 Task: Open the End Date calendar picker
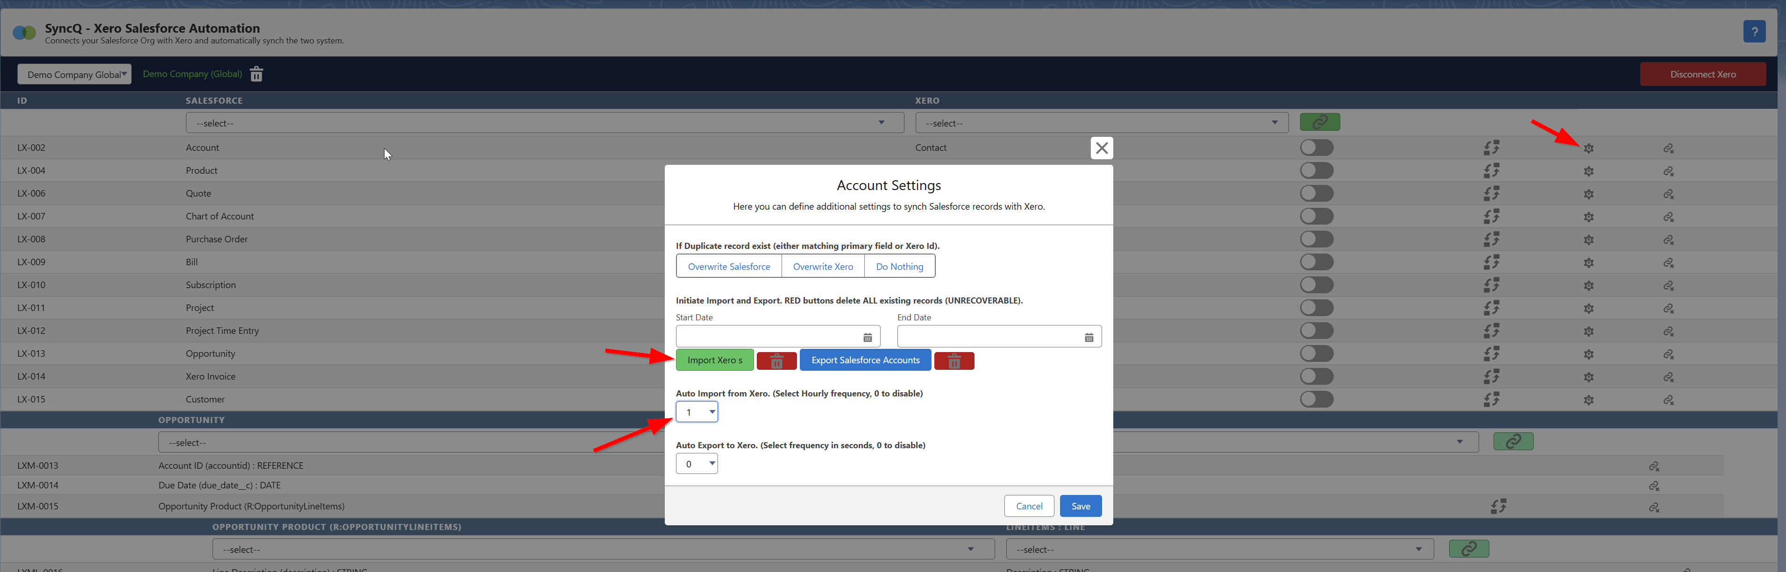tap(1089, 337)
